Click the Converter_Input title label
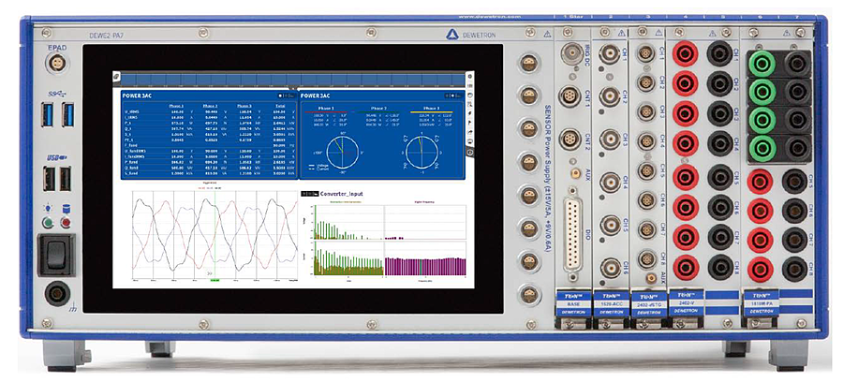 340,194
